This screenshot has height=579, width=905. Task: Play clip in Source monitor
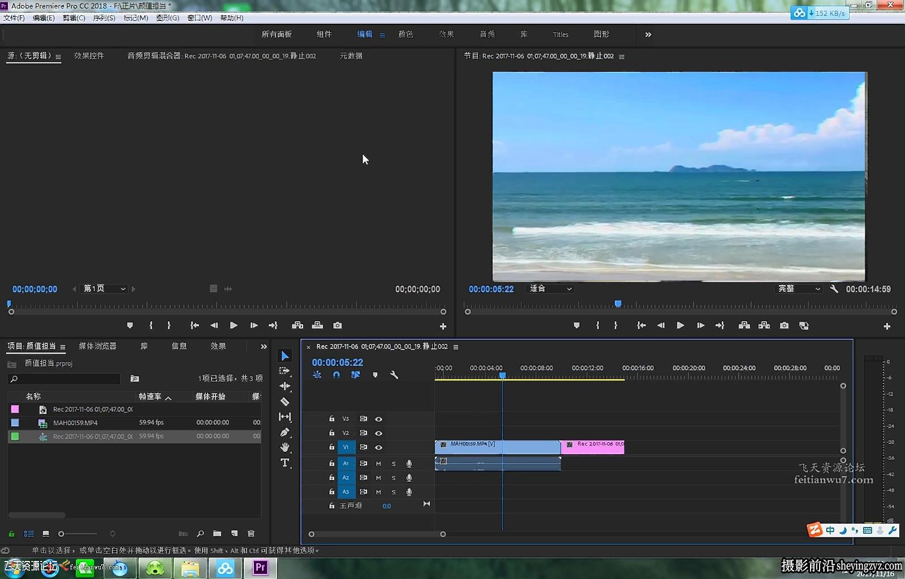point(234,325)
